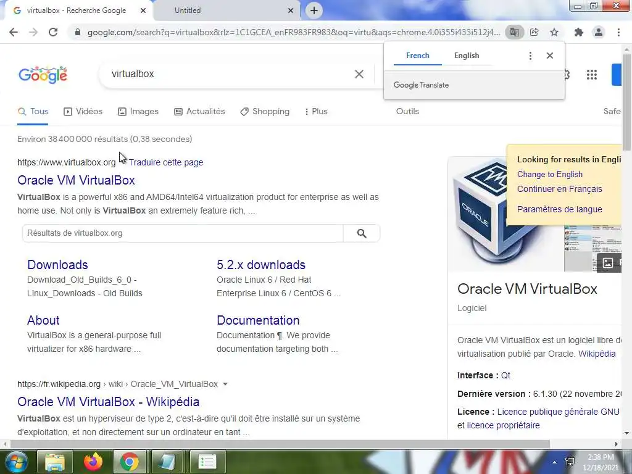Open Translate popup options menu
Viewport: 632px width, 474px height.
coord(530,56)
